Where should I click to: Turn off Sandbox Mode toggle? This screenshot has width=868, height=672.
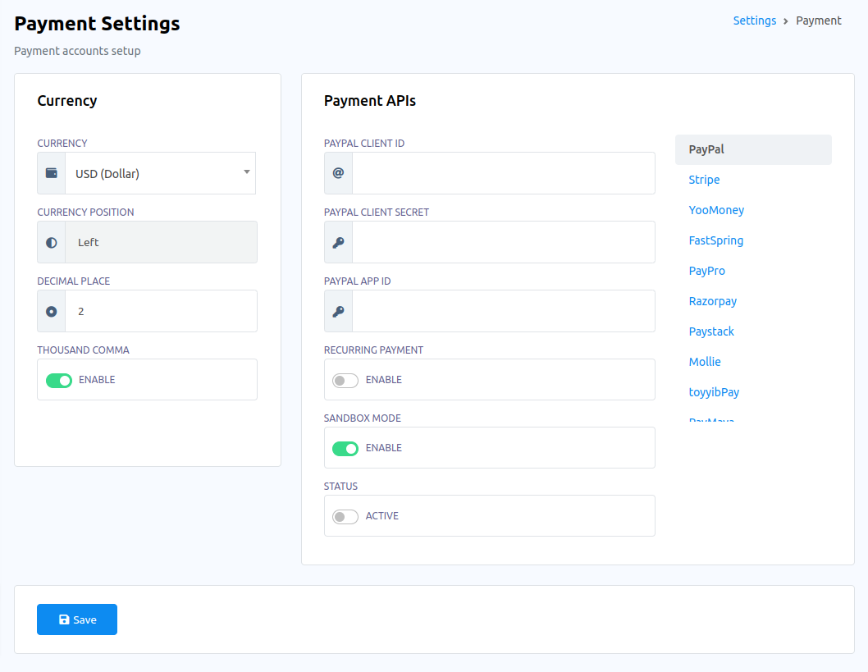coord(345,448)
